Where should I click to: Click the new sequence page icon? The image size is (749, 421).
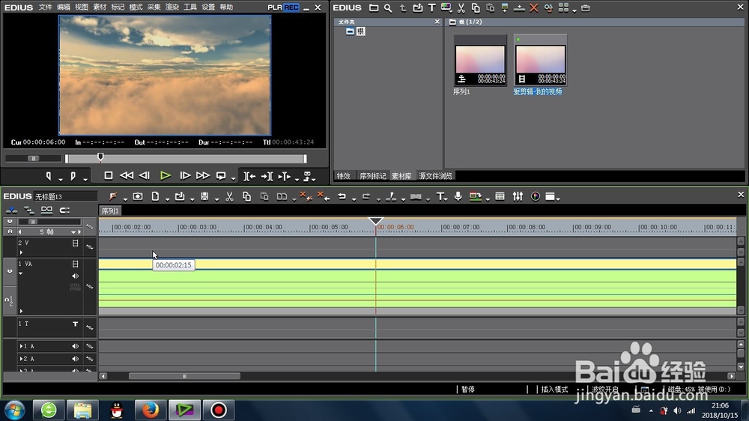tap(155, 196)
